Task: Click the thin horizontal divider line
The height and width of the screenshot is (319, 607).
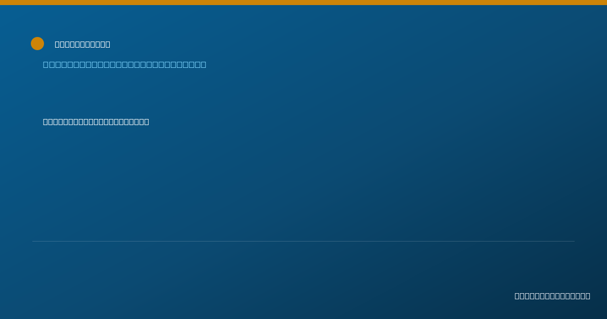Action: click(303, 241)
